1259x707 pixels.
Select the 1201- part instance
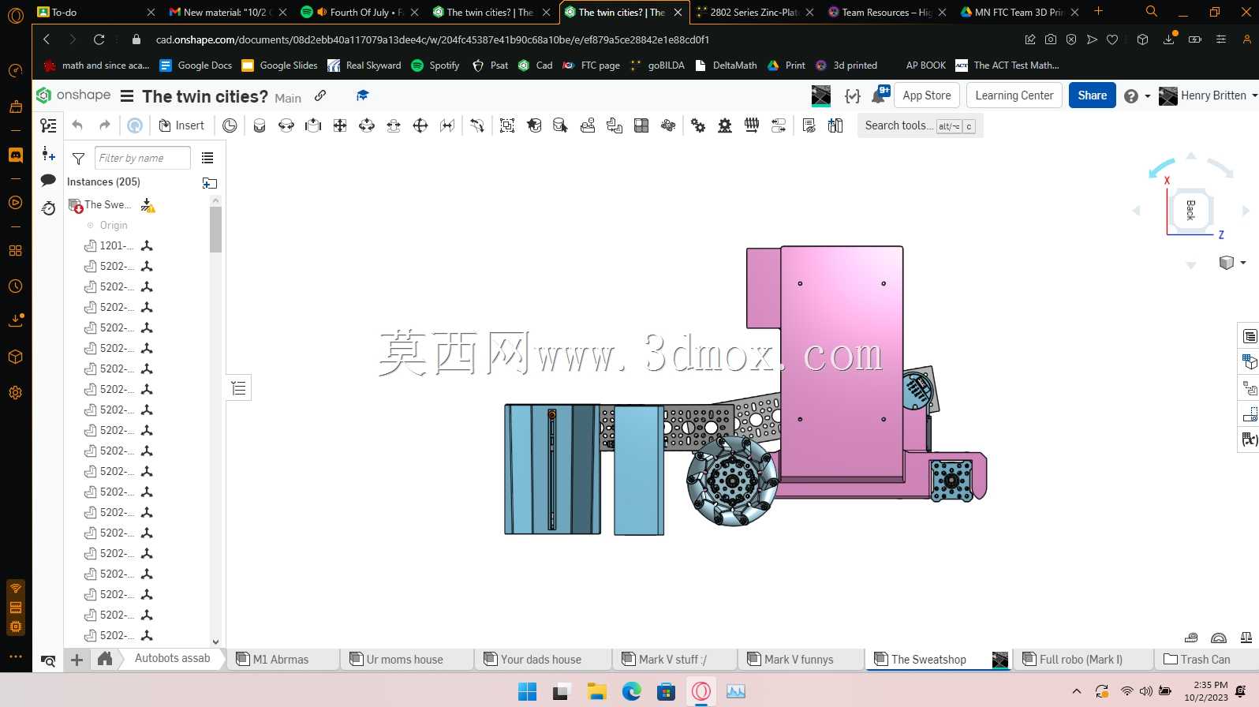(116, 245)
